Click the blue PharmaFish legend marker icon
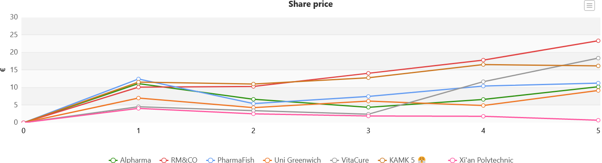 click(x=211, y=160)
